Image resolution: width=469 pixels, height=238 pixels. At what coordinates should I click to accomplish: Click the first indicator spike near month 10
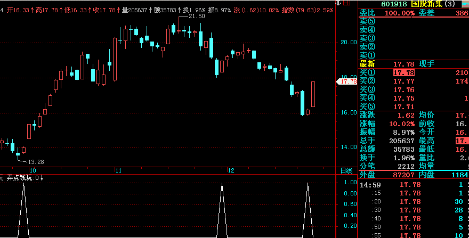click(x=23, y=208)
